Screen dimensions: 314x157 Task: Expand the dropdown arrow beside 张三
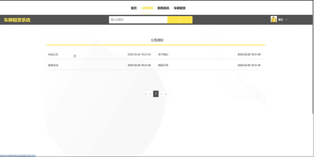(x=286, y=20)
